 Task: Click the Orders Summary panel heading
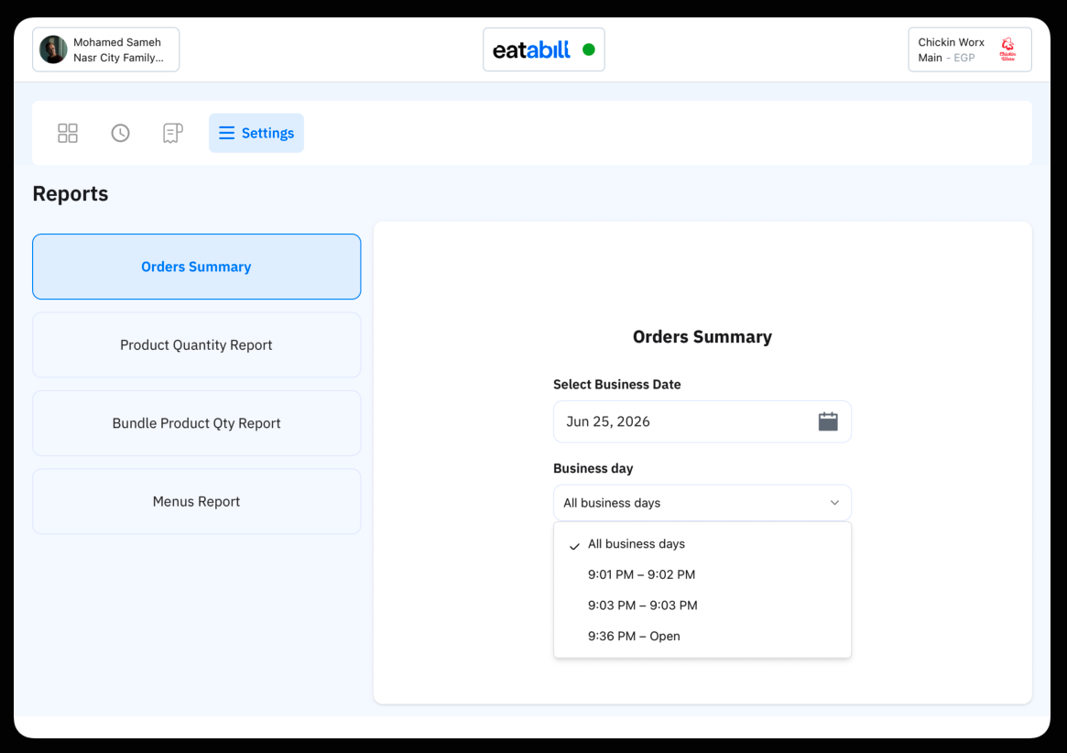(x=702, y=337)
